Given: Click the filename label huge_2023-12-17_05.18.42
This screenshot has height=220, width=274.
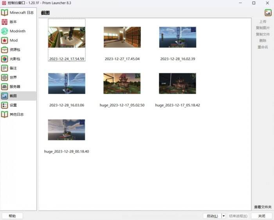Looking at the screenshot, I should point(178,105).
